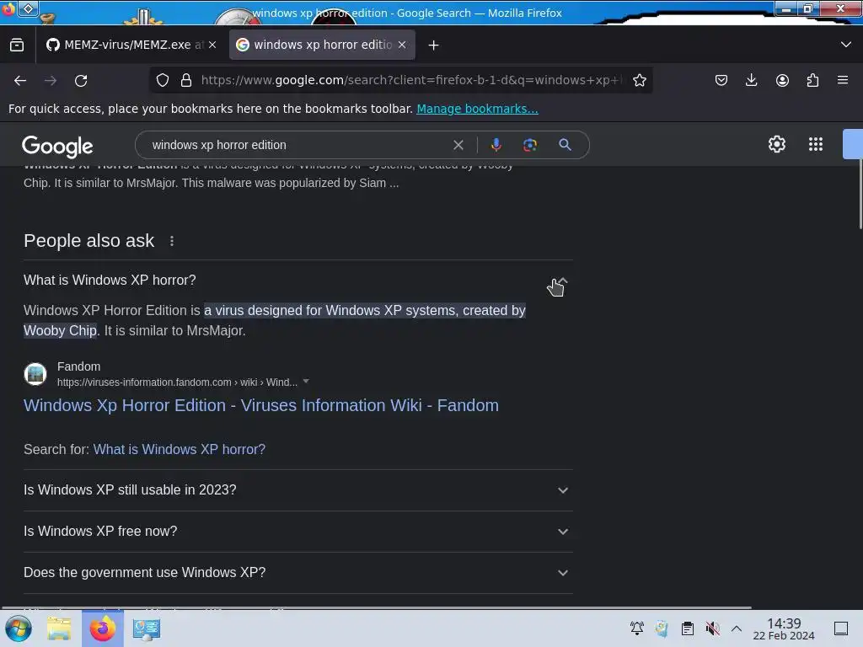Image resolution: width=863 pixels, height=647 pixels.
Task: Select Firefox in the taskbar
Action: (103, 628)
